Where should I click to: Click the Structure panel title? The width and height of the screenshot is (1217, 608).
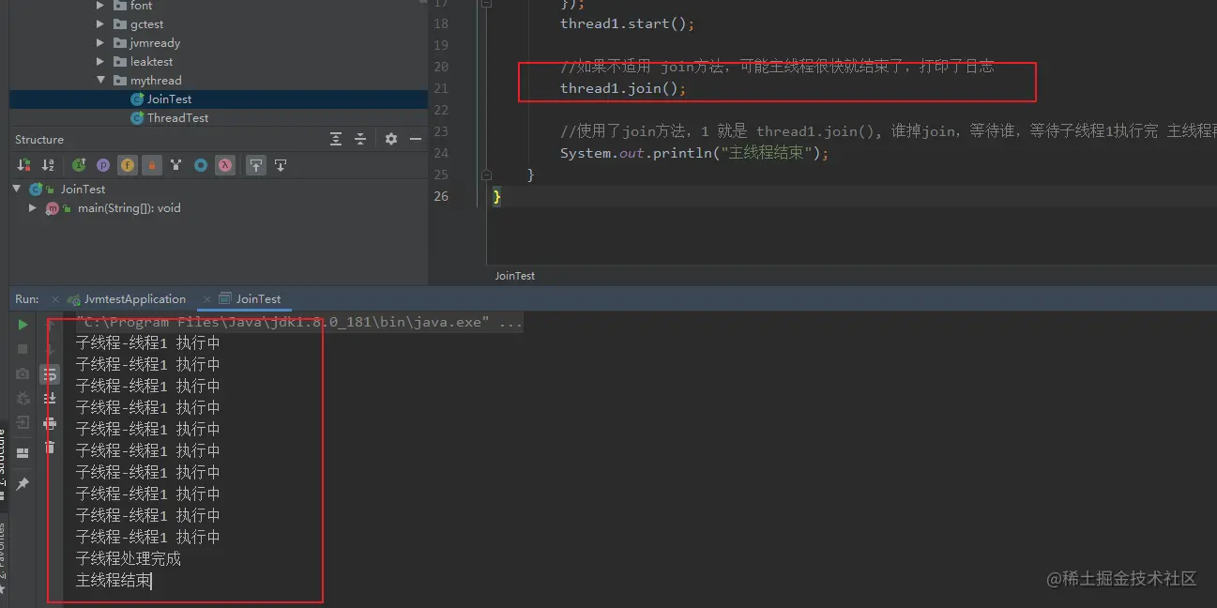(39, 140)
